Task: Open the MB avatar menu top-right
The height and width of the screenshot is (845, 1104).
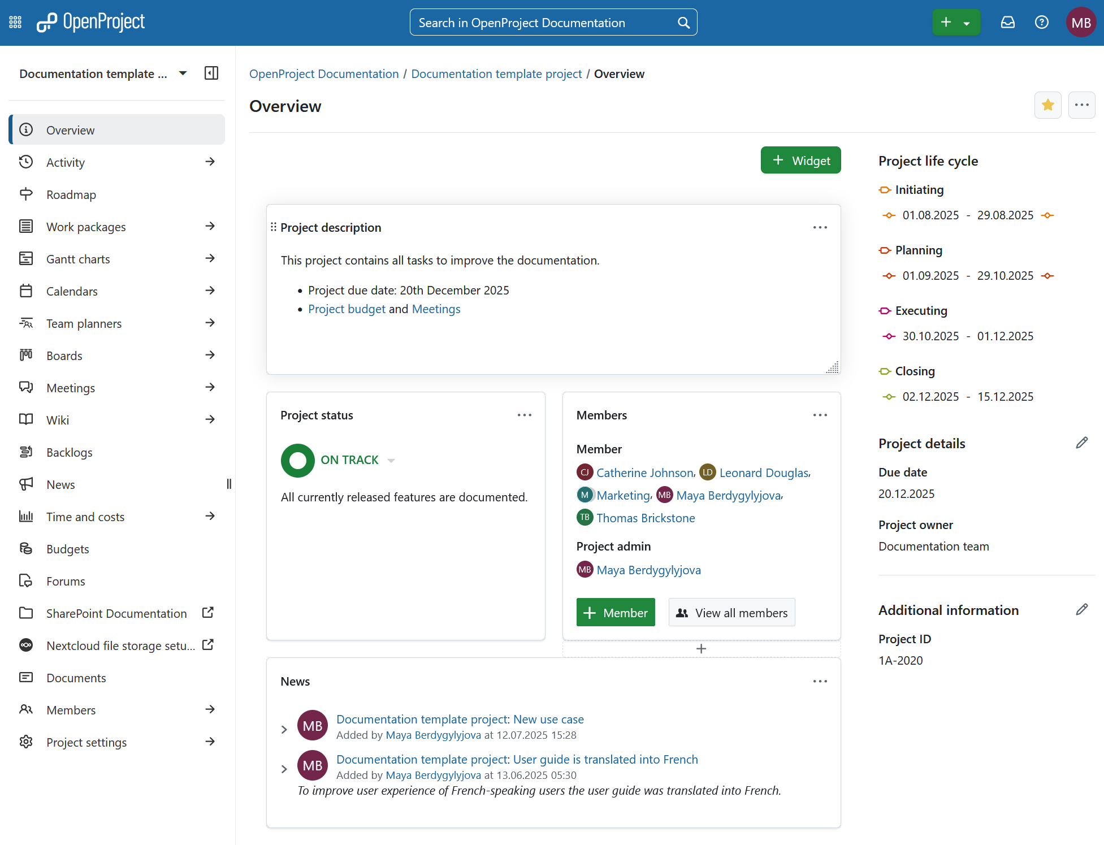Action: [1081, 22]
